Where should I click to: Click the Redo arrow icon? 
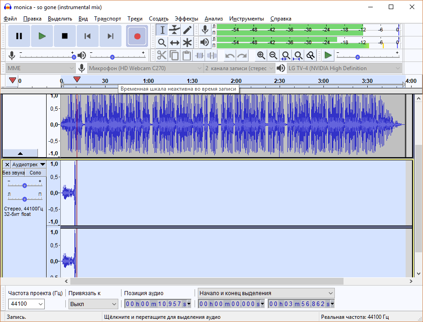[242, 56]
